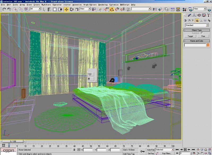Collapse the Name and Color rollout
This screenshot has width=212, height=155.
[197, 41]
